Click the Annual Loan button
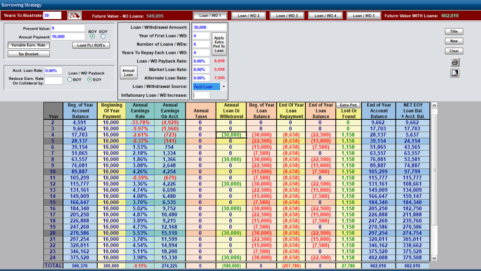Viewport: 481px width, 271px height. [129, 73]
